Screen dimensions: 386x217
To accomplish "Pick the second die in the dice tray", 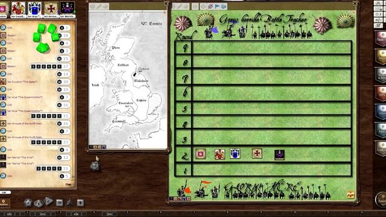I will pos(38,203).
